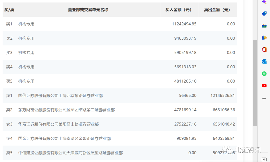Click 机构专用 in the 买2 row

pos(26,38)
